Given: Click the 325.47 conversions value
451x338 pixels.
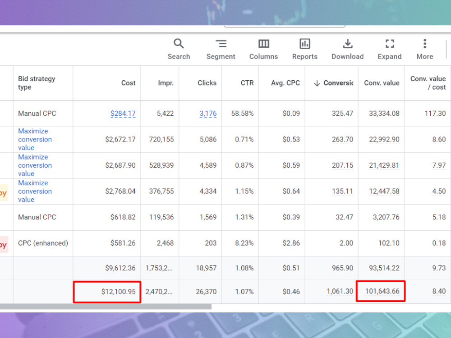Looking at the screenshot, I should pyautogui.click(x=342, y=114).
